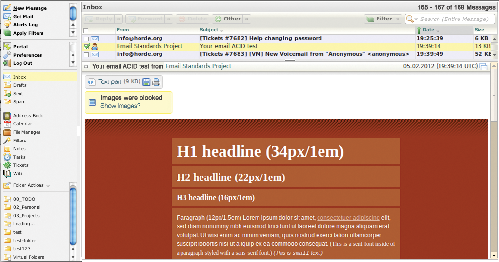Click the Sent folder icon

tap(8, 93)
